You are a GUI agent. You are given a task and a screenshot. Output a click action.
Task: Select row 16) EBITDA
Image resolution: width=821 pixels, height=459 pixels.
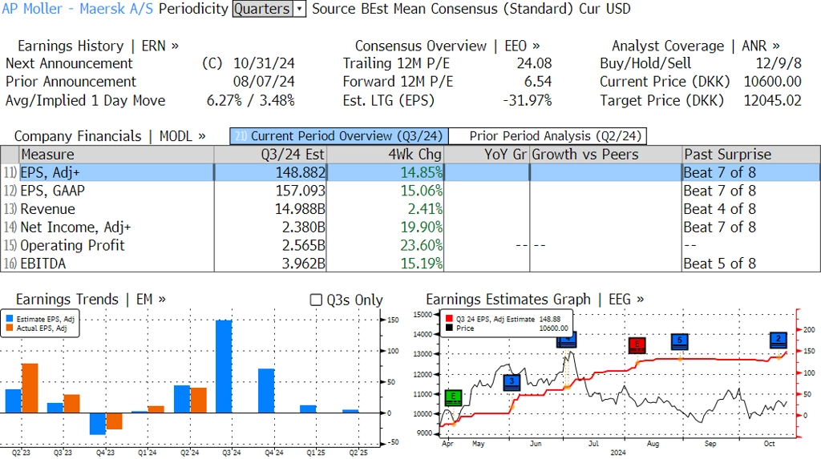tap(410, 264)
